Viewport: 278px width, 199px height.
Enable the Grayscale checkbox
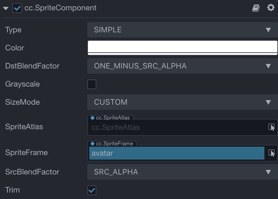click(92, 84)
